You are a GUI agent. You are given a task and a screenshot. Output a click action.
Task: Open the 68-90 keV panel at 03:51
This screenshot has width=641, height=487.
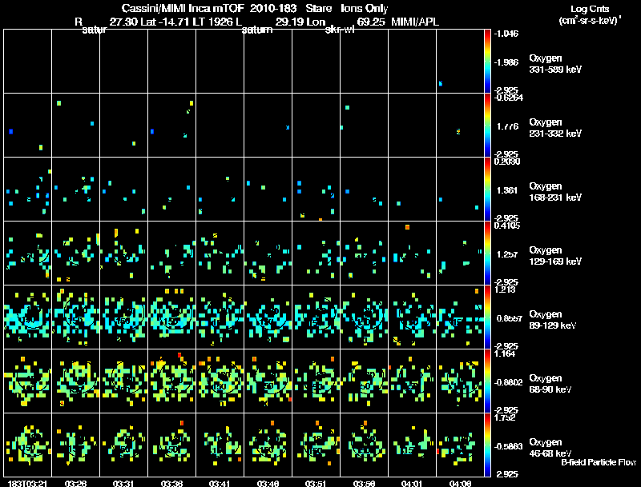coord(316,381)
